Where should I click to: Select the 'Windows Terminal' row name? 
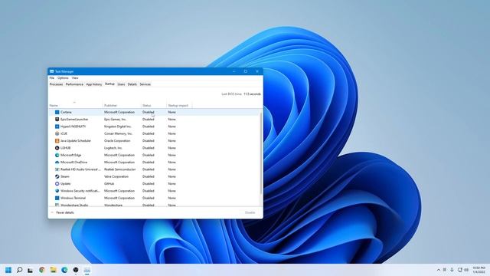73,198
